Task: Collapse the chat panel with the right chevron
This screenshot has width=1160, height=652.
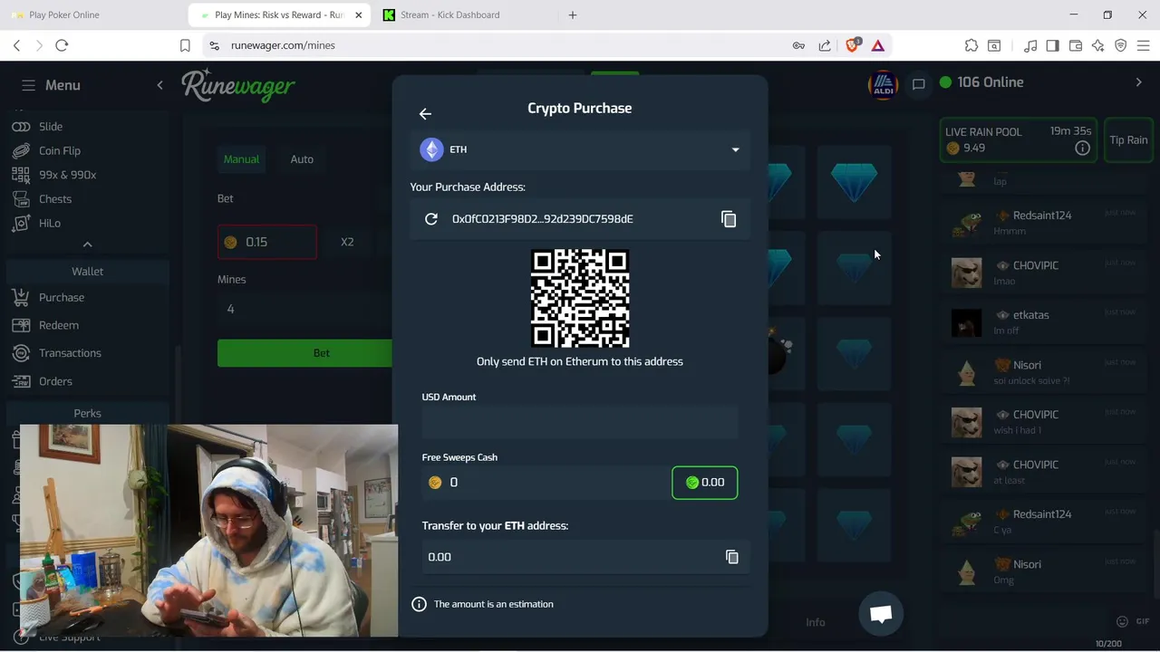Action: [x=1139, y=82]
